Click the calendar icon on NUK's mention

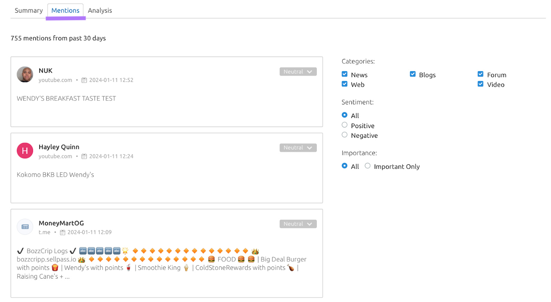pyautogui.click(x=84, y=80)
